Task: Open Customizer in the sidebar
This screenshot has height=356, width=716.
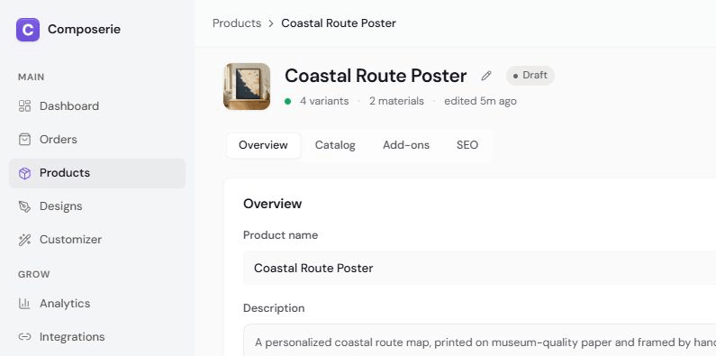Action: pos(97,240)
